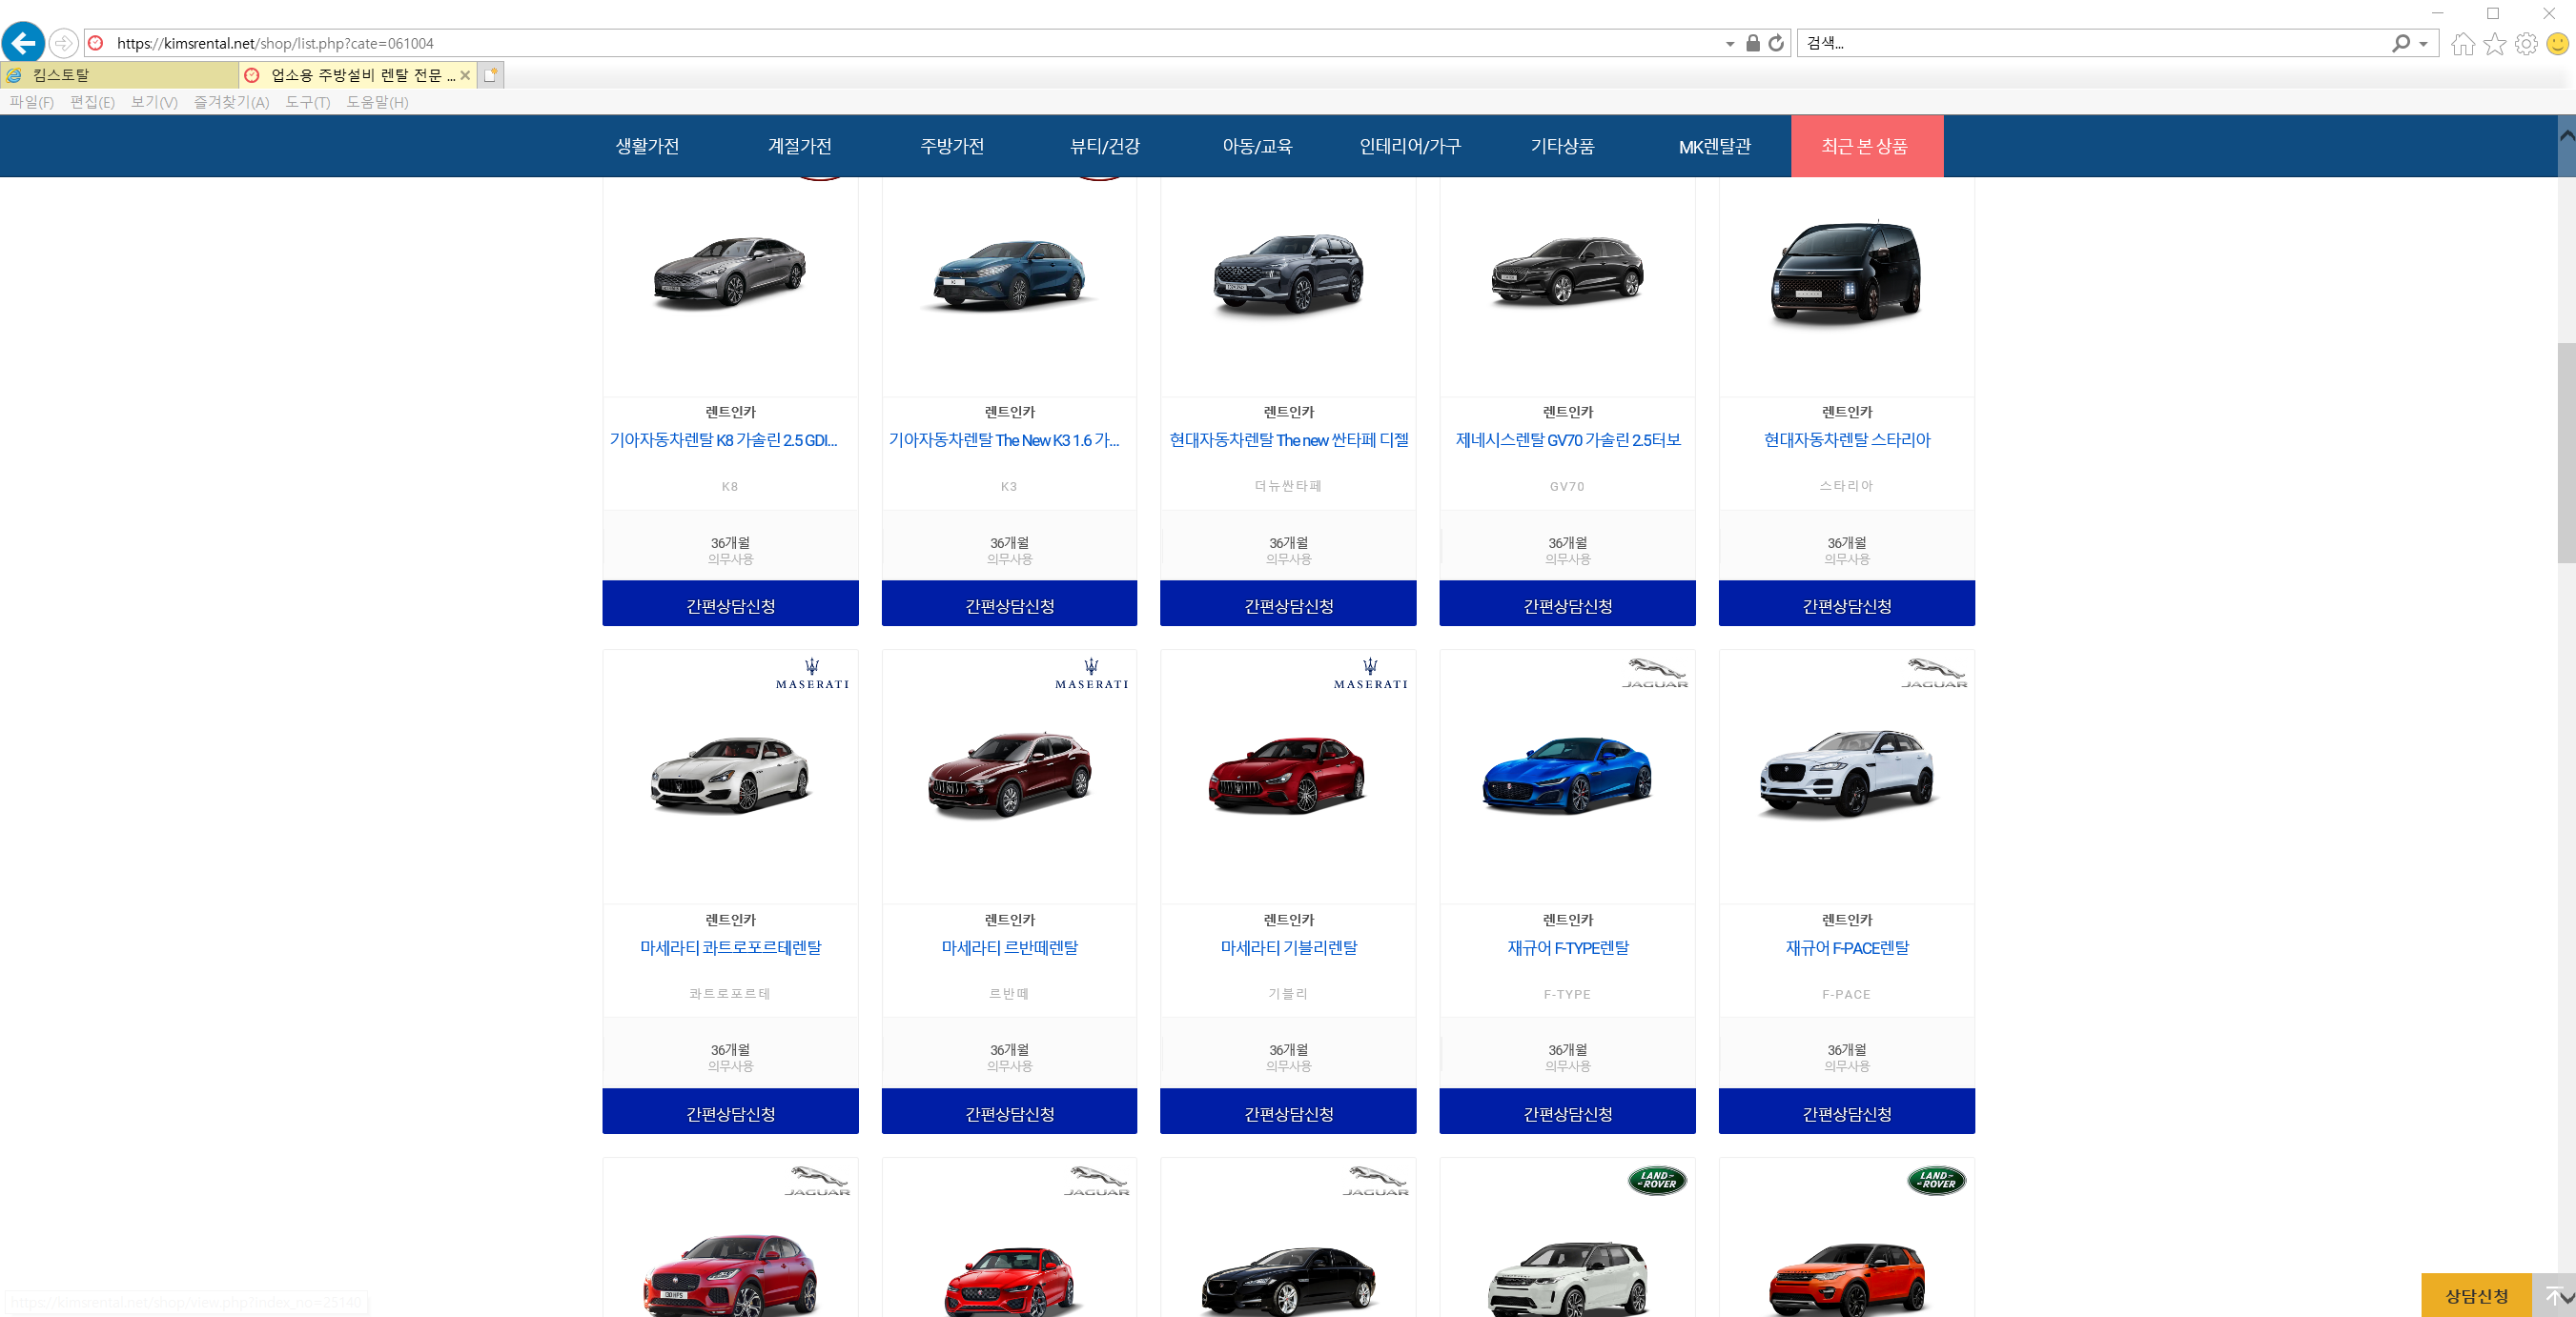Viewport: 2576px width, 1317px height.
Task: Click the orange Land Rover card's logo
Action: (x=1936, y=1180)
